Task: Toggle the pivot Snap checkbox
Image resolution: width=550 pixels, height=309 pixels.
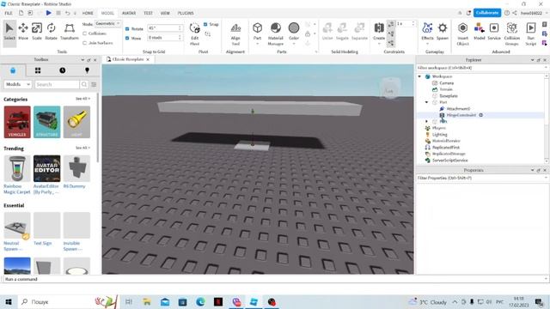Action: [205, 24]
